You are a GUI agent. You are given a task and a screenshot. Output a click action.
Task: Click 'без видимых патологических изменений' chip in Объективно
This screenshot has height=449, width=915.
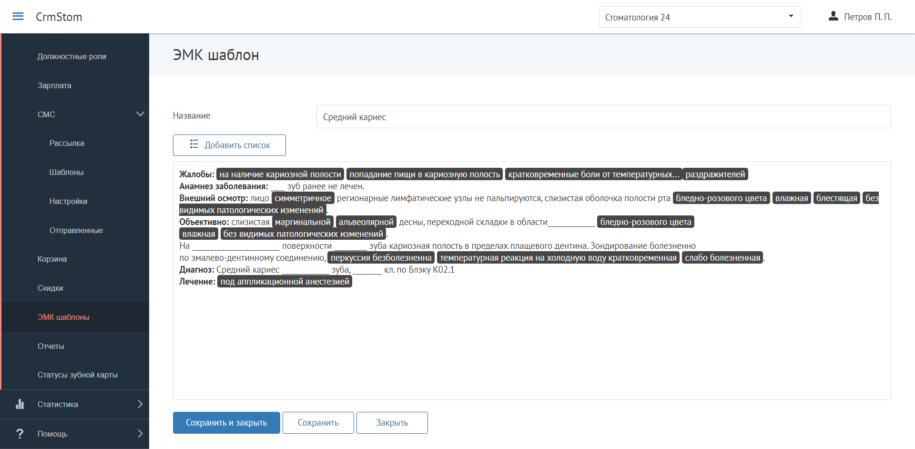303,234
